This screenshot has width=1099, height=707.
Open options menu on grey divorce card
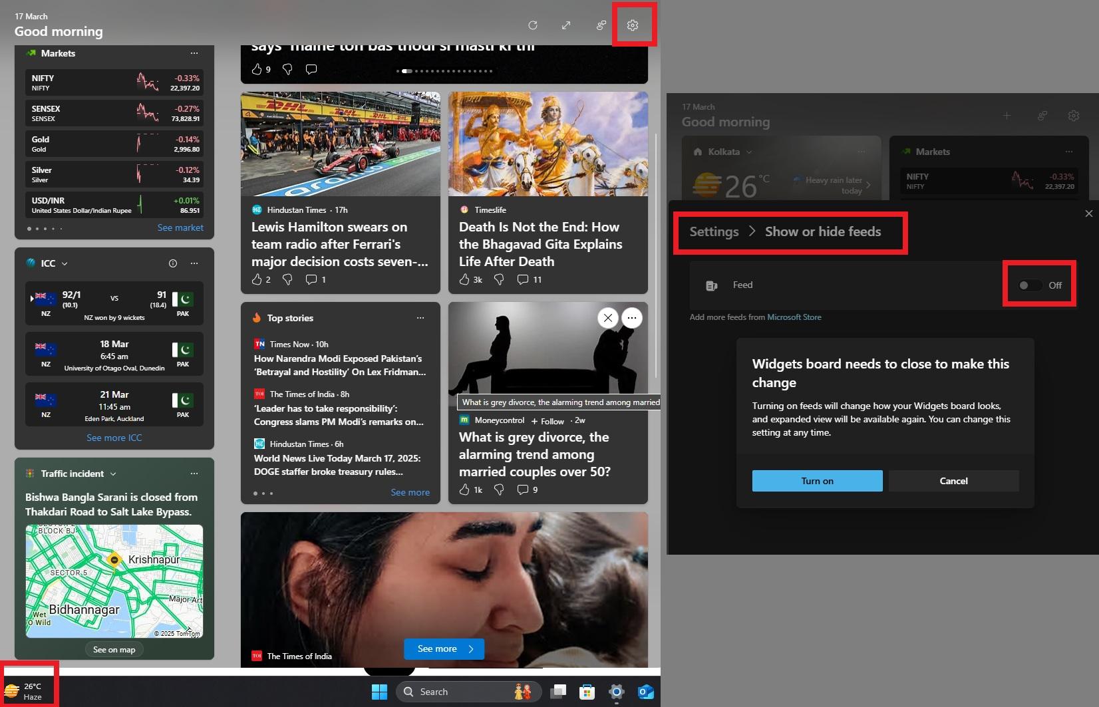pyautogui.click(x=631, y=318)
